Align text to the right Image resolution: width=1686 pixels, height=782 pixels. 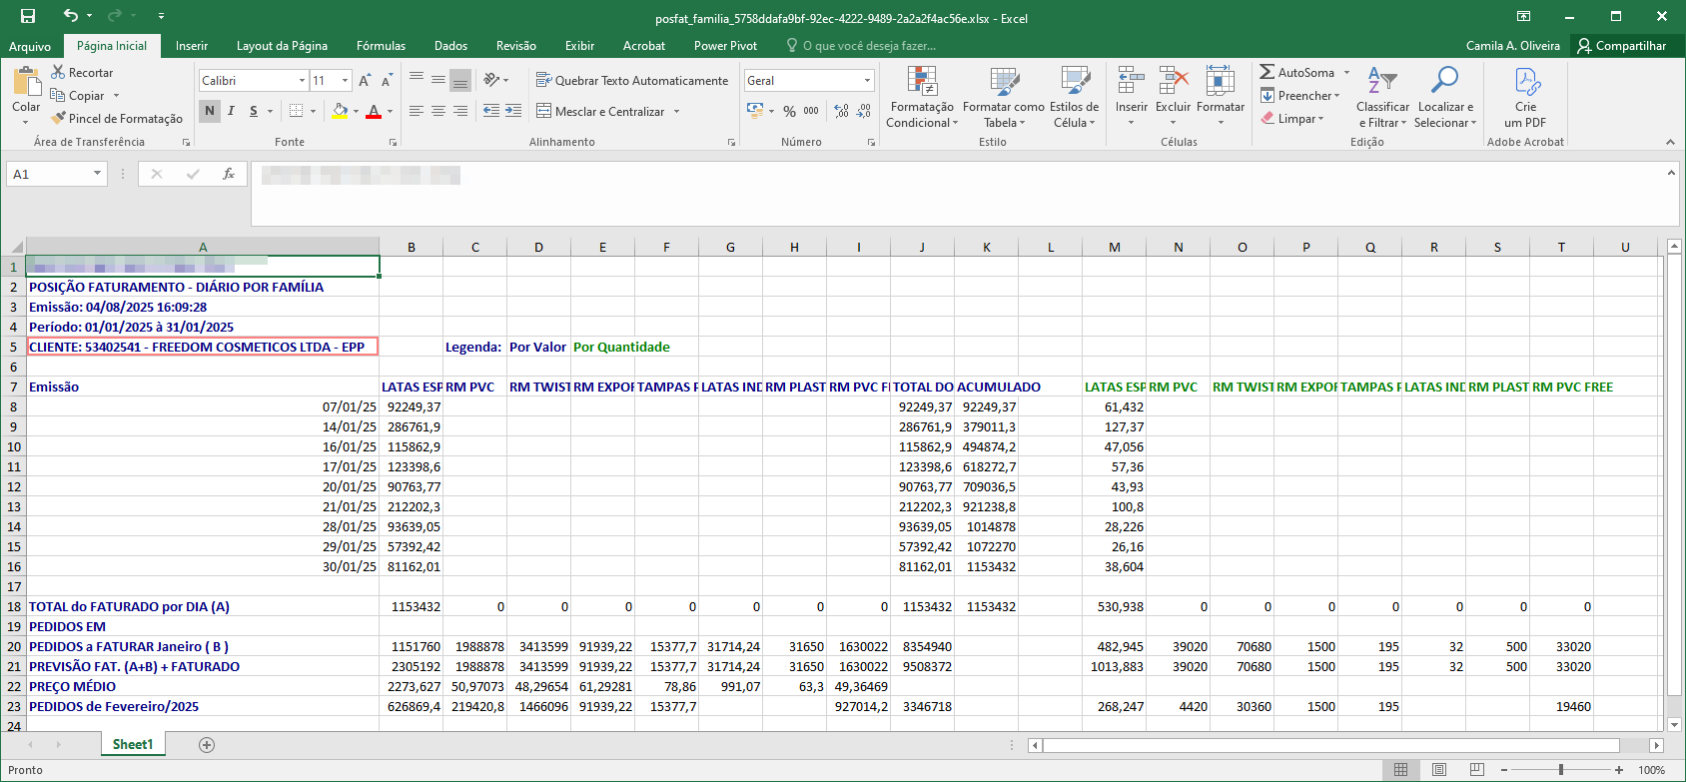point(460,111)
